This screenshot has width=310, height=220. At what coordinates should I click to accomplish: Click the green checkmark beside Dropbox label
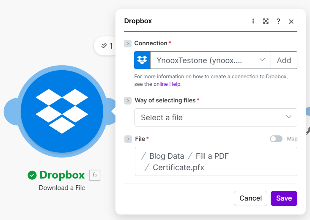(32, 175)
